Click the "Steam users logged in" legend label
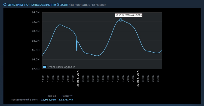204x106 pixels. (x=61, y=67)
